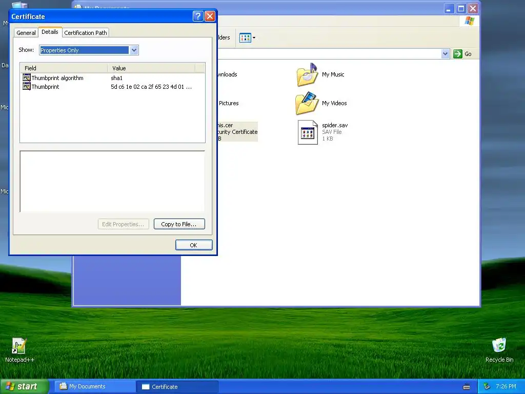Click the Thumbprint field text

coord(45,87)
